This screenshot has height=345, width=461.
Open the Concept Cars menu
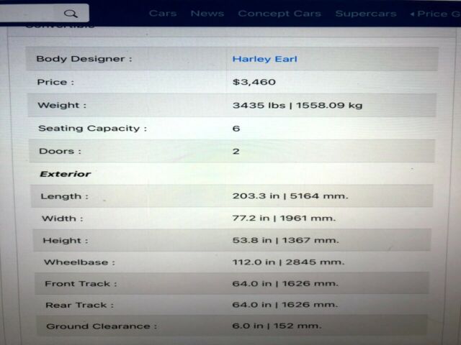[279, 14]
